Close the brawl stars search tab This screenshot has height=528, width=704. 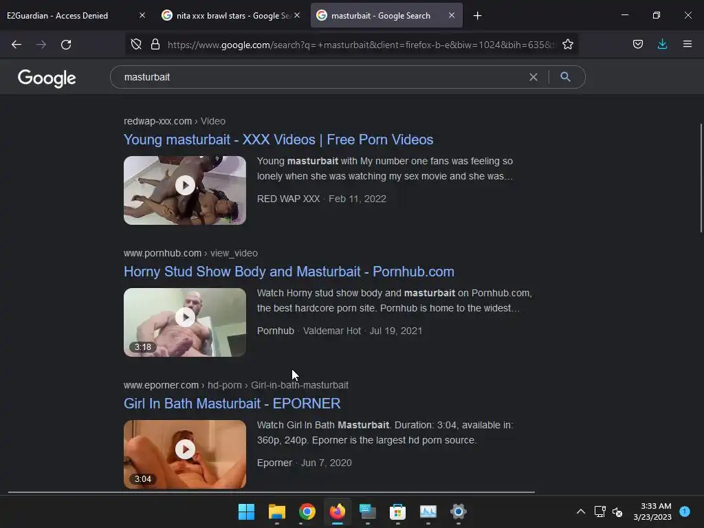(297, 15)
